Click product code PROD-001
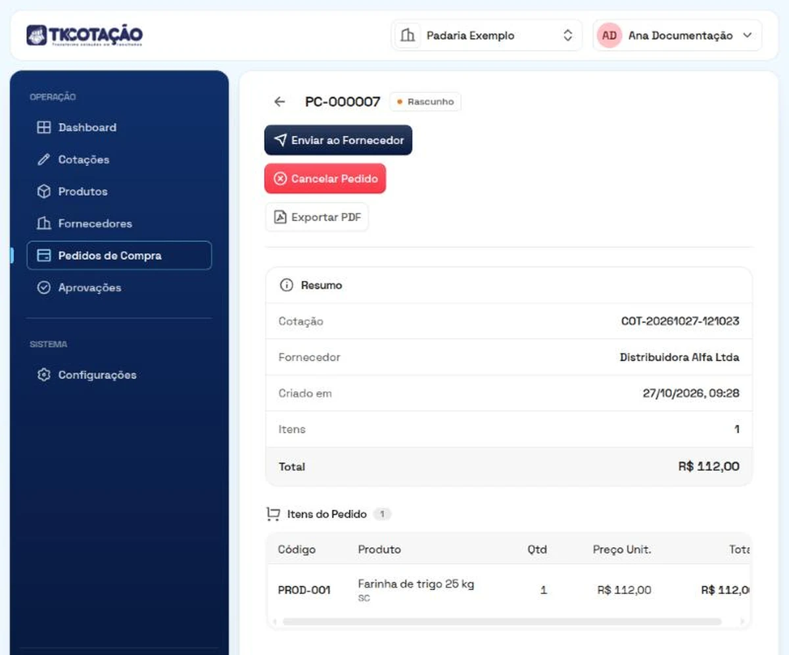Screen dimensions: 789x655 304,591
